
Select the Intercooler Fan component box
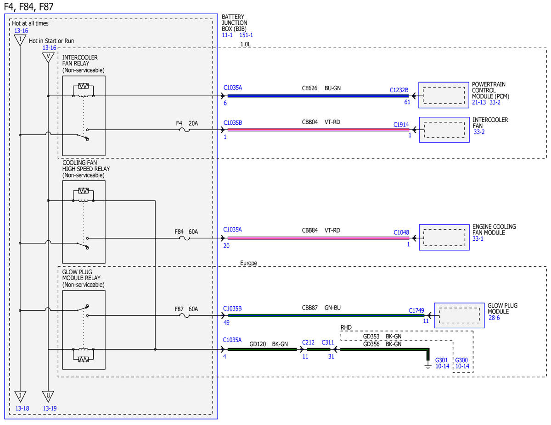coord(444,130)
